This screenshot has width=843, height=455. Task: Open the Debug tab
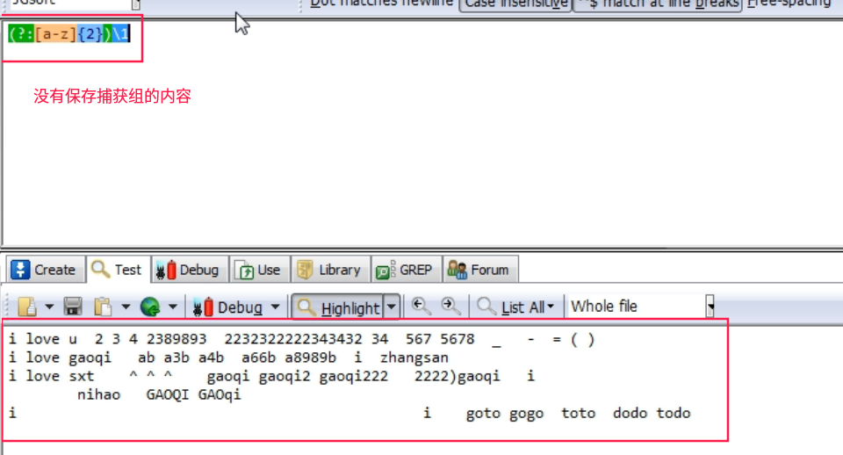pos(188,270)
